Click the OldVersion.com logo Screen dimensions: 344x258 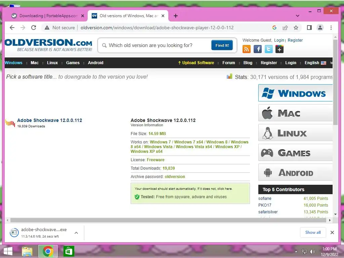tap(48, 45)
